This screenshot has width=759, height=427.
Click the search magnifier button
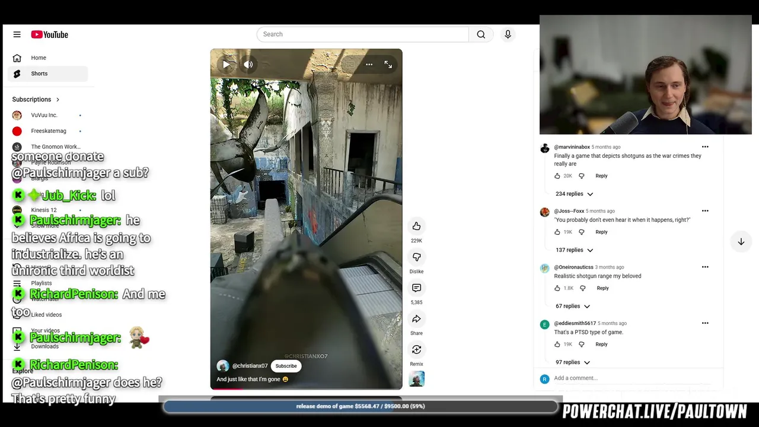pos(481,34)
